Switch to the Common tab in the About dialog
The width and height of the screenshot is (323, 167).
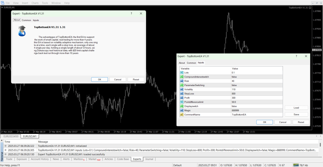coord(26,20)
